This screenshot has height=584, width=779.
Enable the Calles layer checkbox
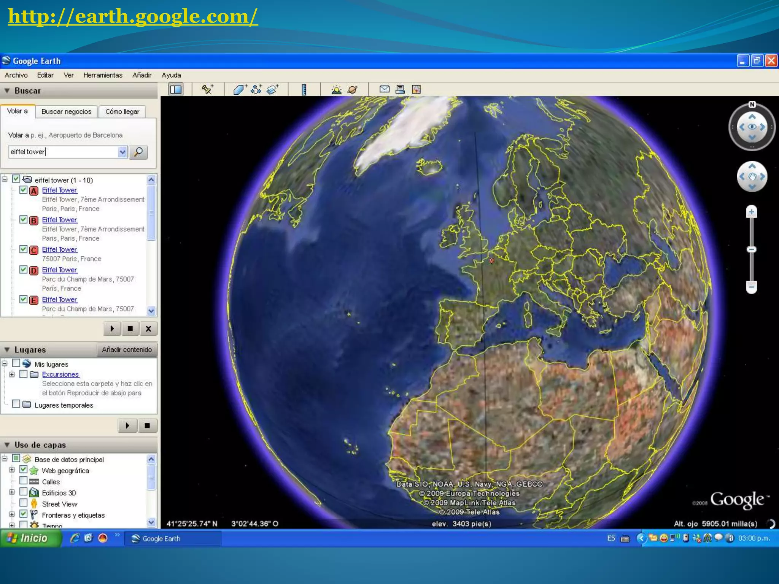[x=23, y=481]
